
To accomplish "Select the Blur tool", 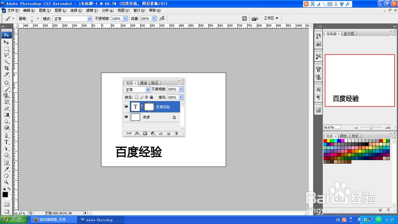I will 6,121.
